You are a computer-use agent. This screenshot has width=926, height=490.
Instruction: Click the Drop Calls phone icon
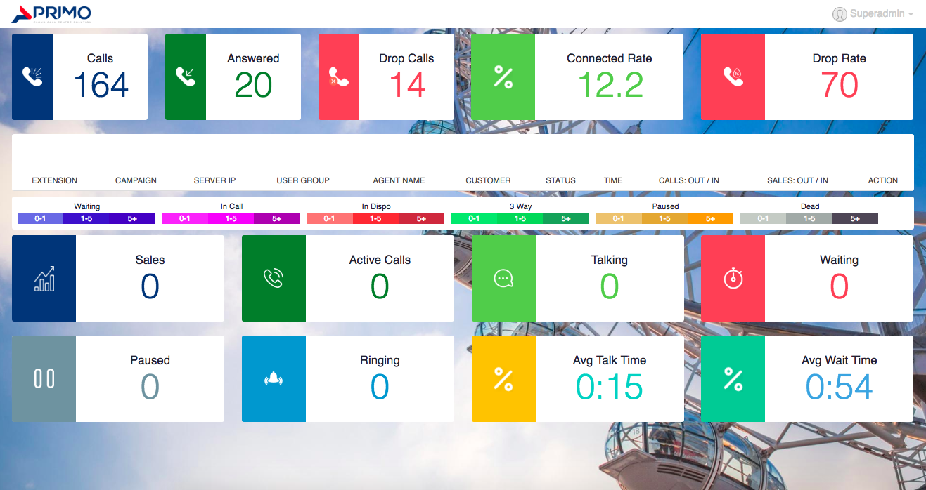click(x=339, y=77)
